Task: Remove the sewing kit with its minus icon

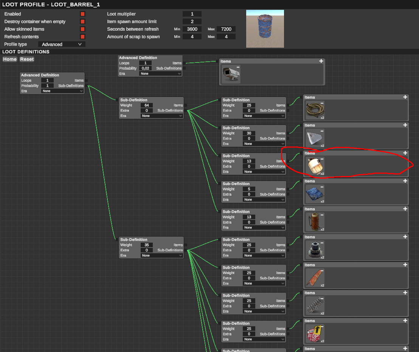Action: tap(322, 215)
